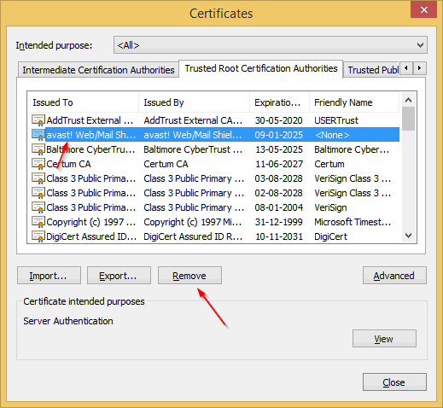
Task: Click the Certum CA certificate icon
Action: tap(38, 164)
